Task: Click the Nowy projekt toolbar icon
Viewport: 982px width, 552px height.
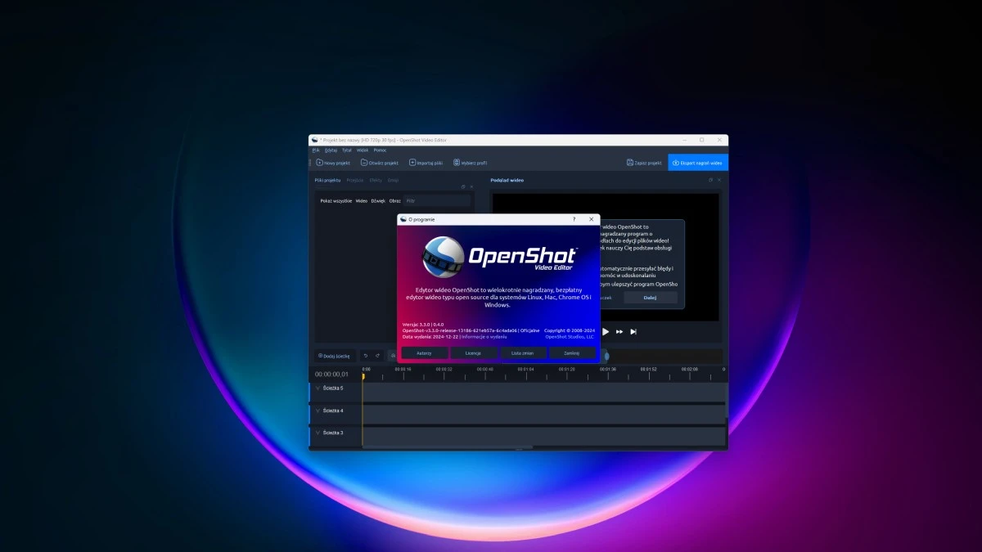Action: [x=319, y=163]
